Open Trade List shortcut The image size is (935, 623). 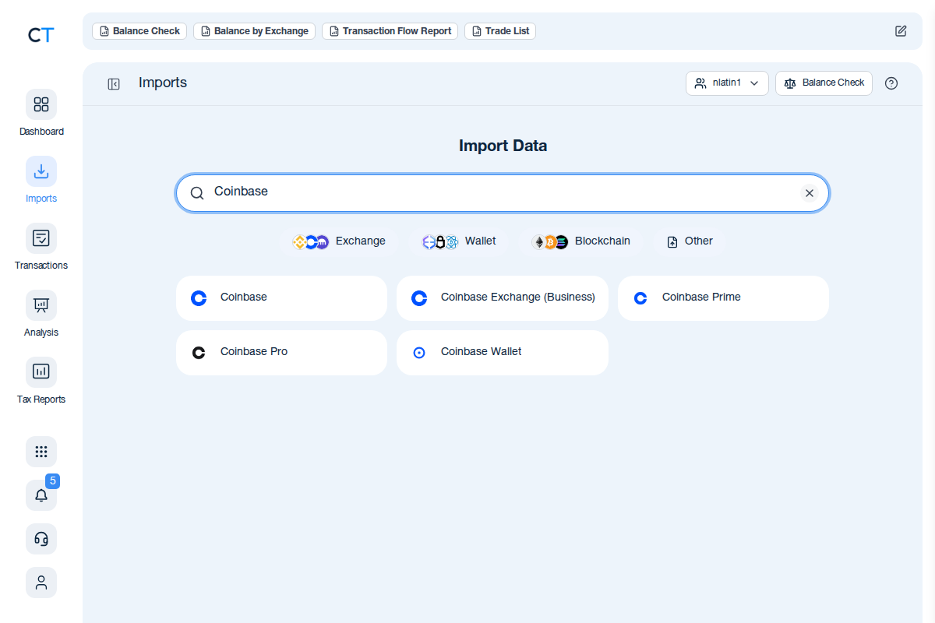pyautogui.click(x=500, y=31)
